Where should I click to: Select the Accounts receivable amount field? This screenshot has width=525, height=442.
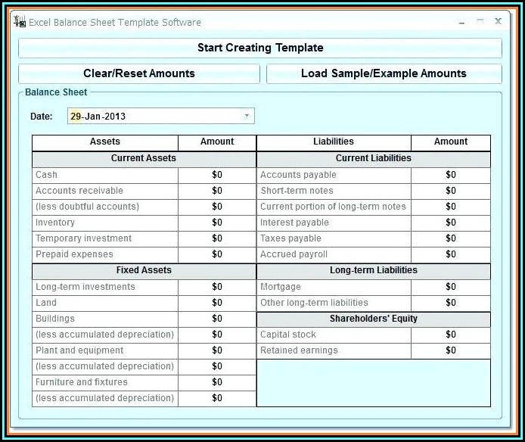[217, 191]
